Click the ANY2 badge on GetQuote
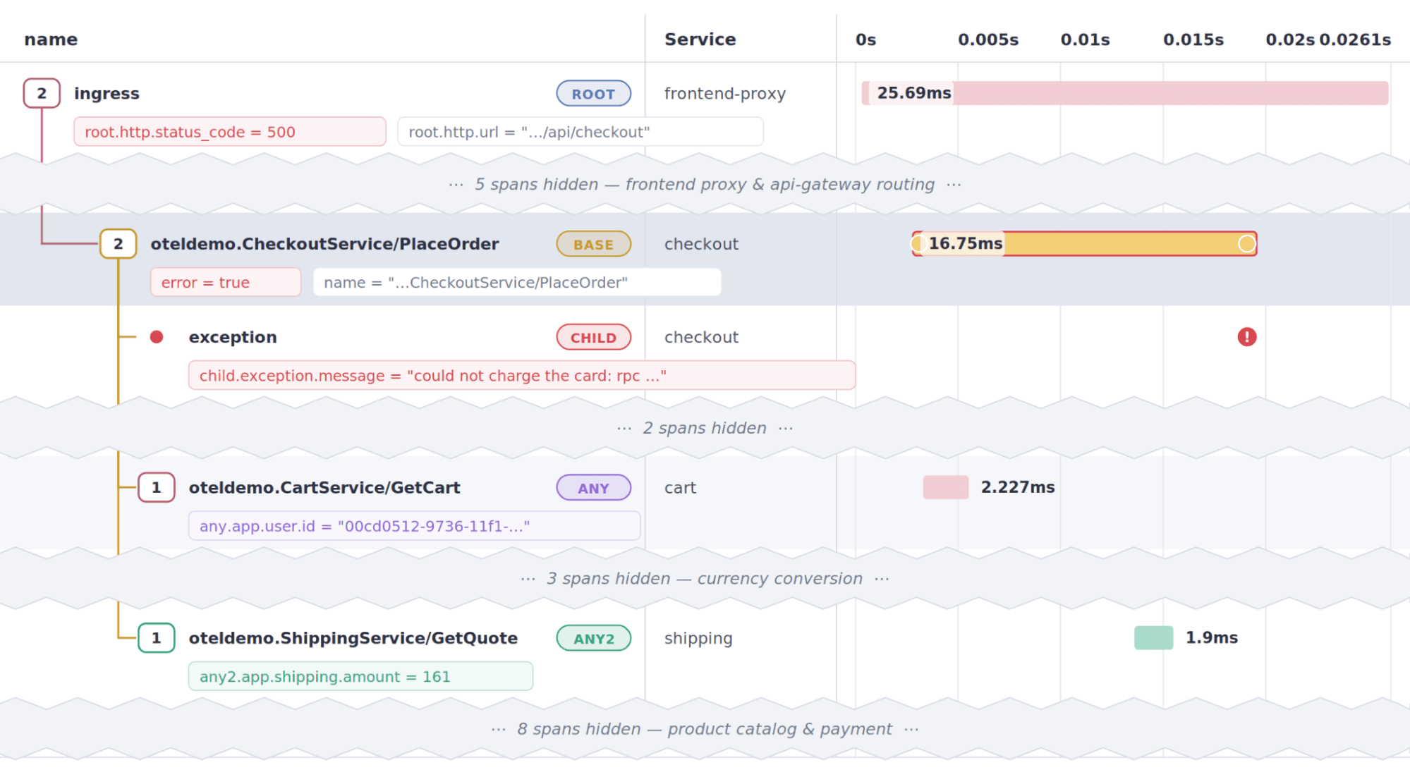The width and height of the screenshot is (1410, 777). pos(593,638)
